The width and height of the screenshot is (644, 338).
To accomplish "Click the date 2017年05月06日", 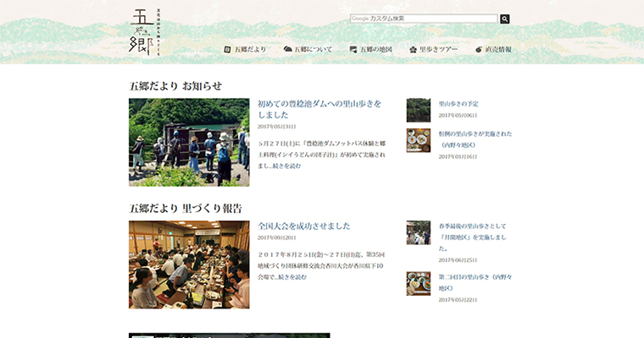I will pyautogui.click(x=458, y=116).
